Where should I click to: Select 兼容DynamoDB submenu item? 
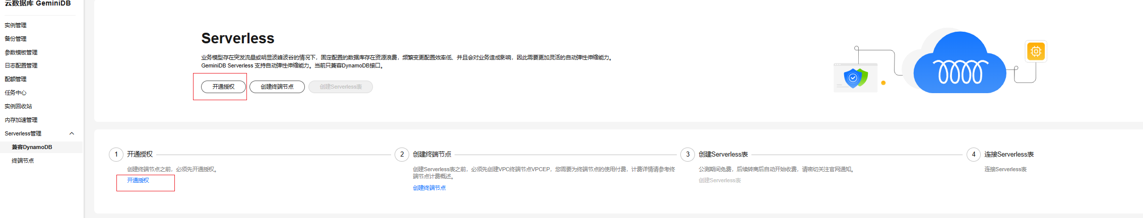32,147
